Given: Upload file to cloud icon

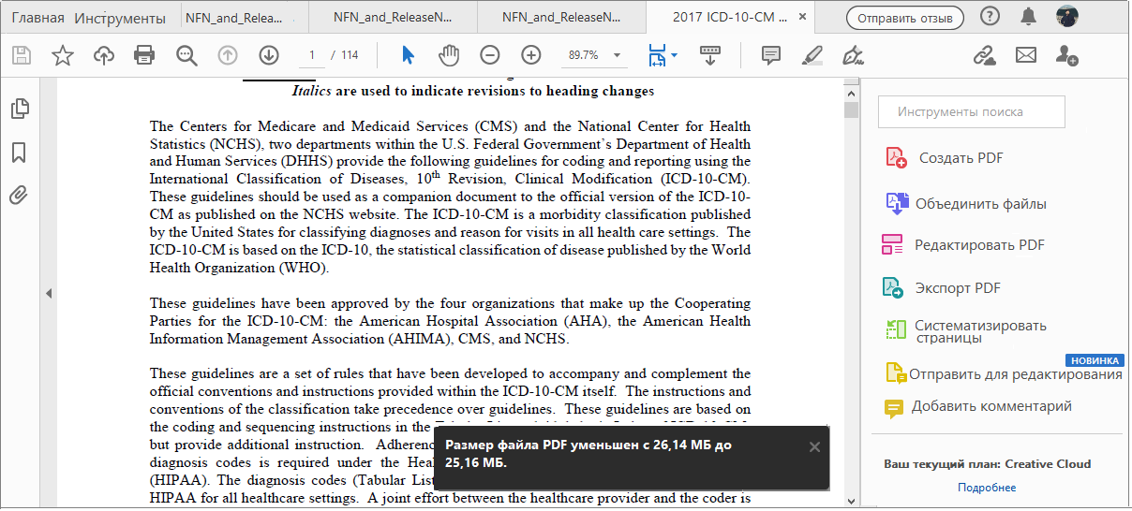Looking at the screenshot, I should click(104, 55).
